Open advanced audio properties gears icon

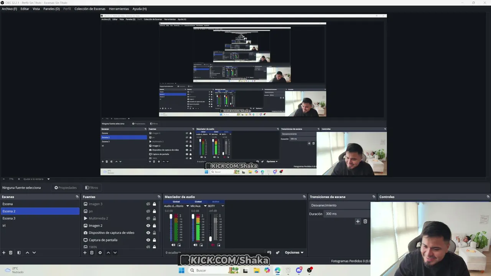tap(278, 253)
